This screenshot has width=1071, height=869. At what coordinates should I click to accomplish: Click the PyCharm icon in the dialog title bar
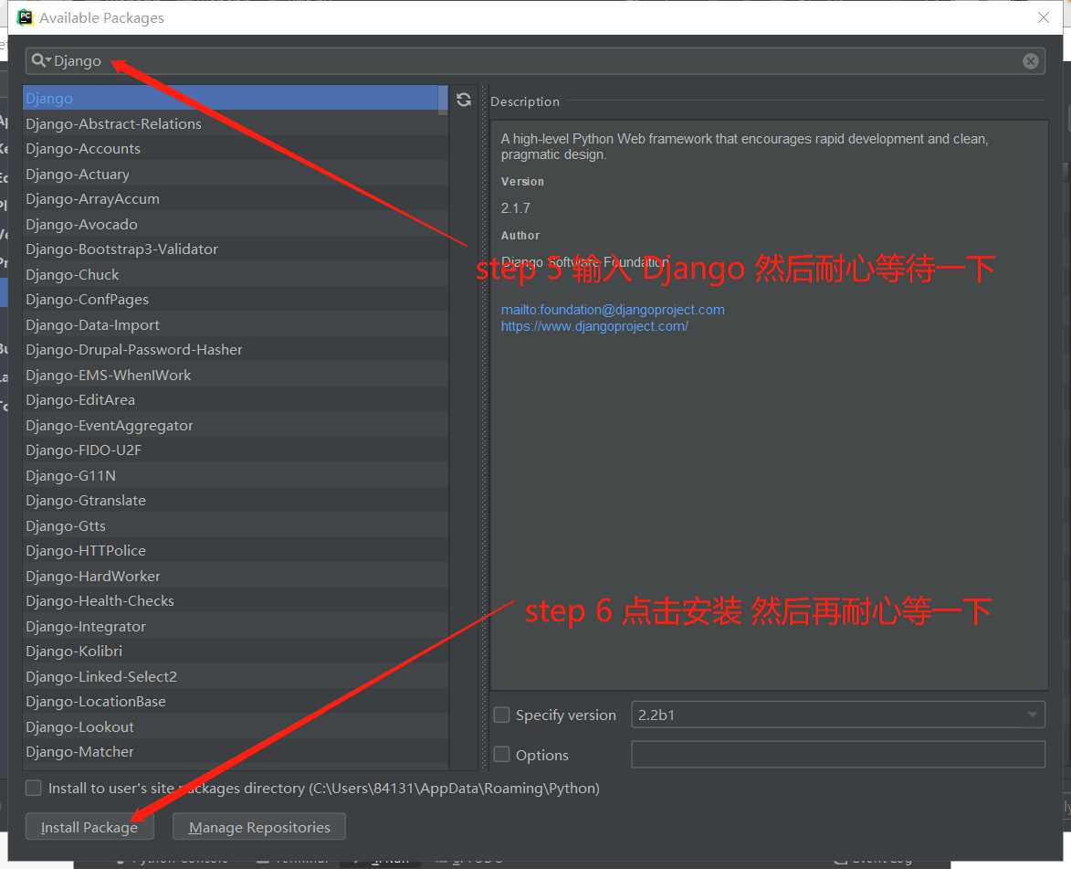(26, 17)
